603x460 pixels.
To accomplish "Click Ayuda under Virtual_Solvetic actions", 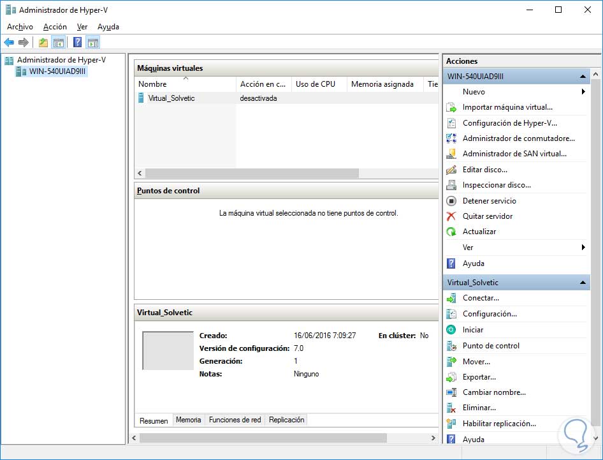I will [474, 439].
